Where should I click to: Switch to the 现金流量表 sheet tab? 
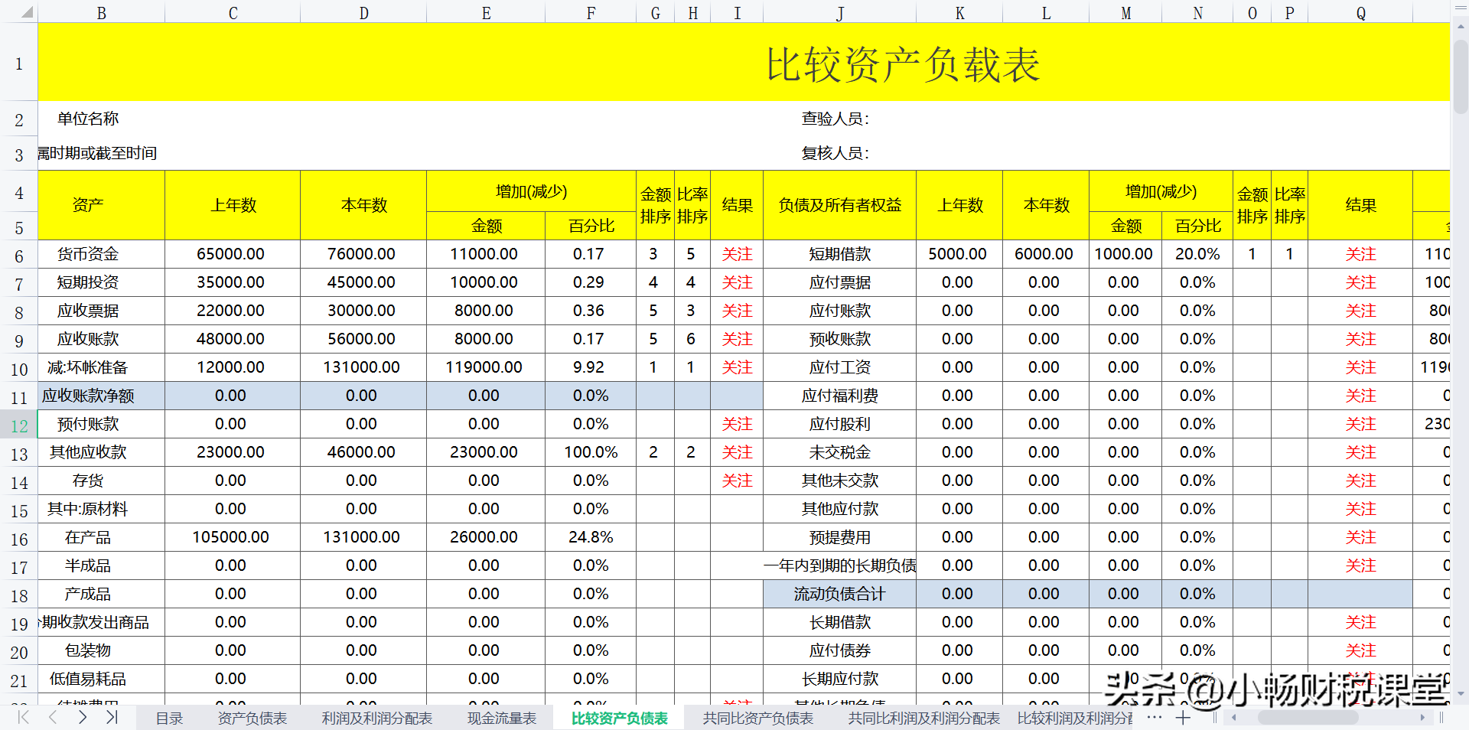[x=501, y=719]
